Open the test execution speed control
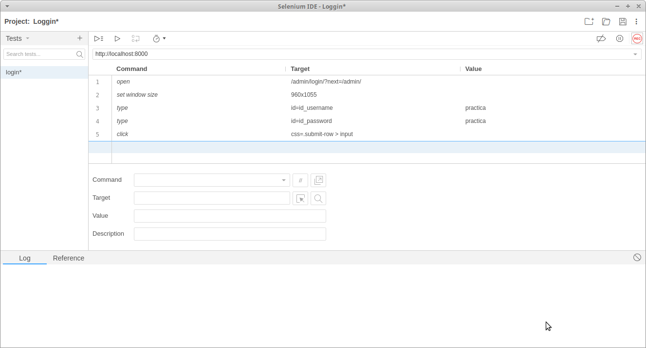The height and width of the screenshot is (348, 646). click(159, 38)
